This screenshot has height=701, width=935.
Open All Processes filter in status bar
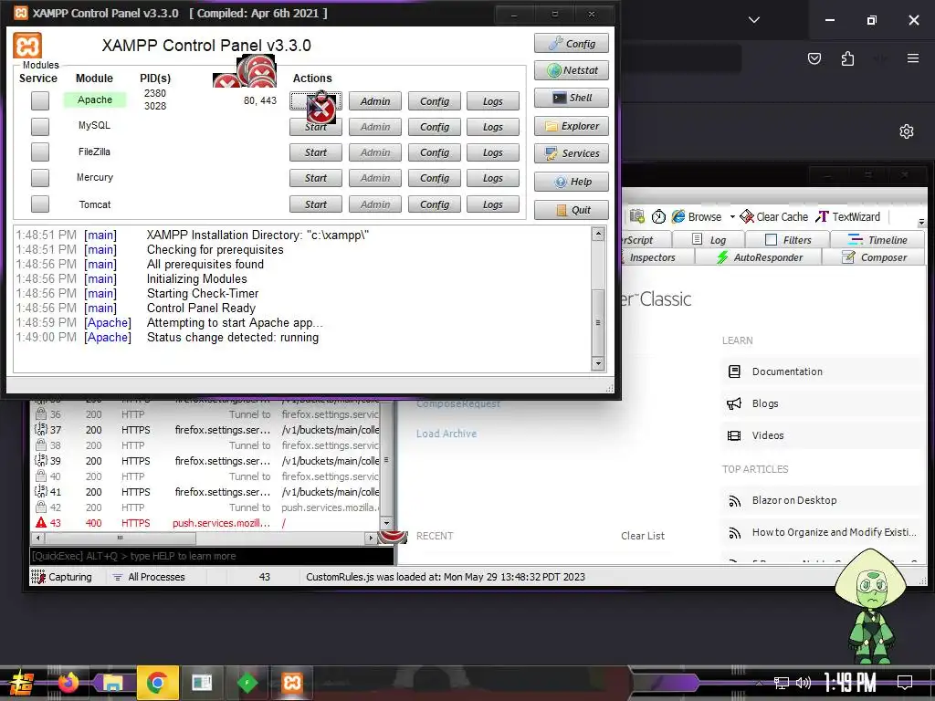pos(149,577)
